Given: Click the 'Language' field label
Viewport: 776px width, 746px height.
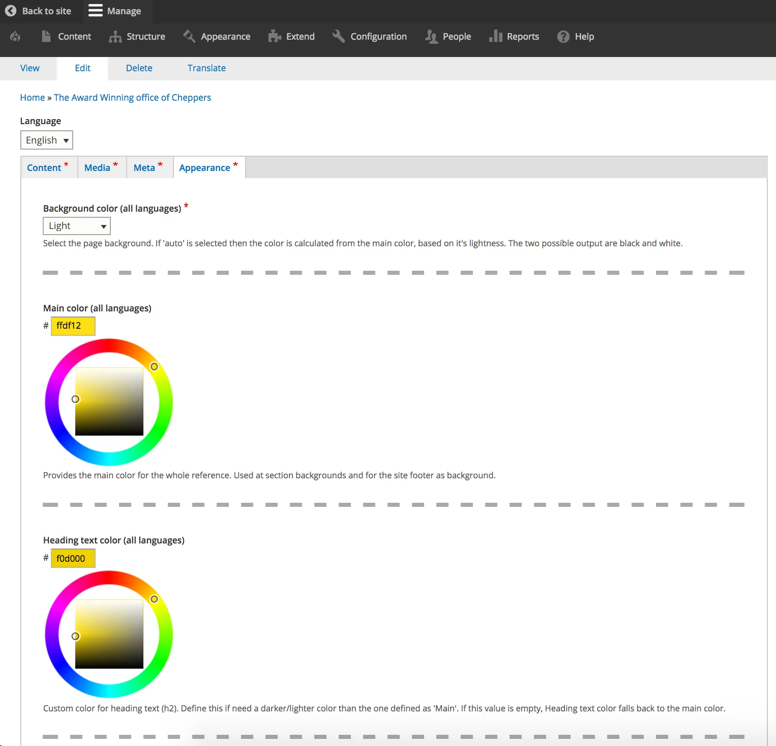Looking at the screenshot, I should pos(41,121).
